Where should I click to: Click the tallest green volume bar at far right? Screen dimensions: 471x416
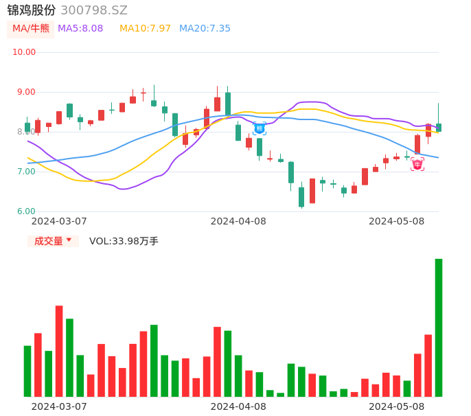pos(439,327)
